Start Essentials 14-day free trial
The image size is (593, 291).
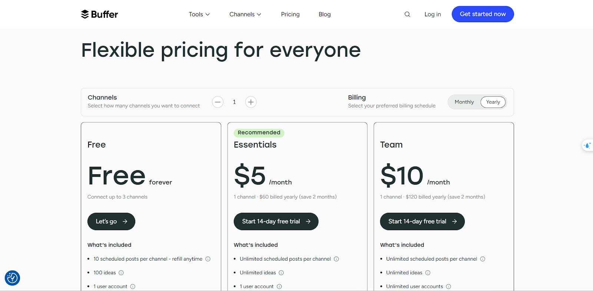(276, 221)
